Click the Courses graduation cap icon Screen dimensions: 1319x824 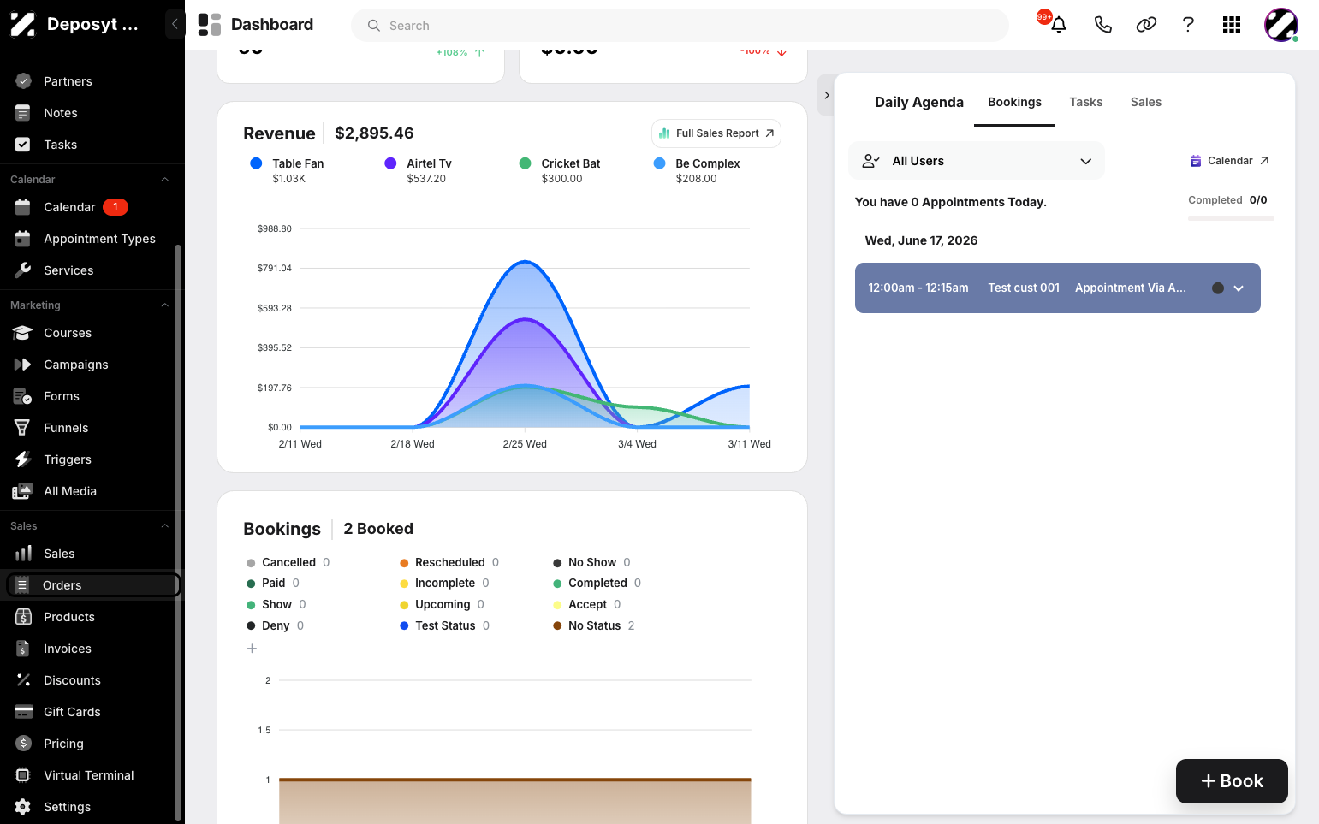point(23,333)
